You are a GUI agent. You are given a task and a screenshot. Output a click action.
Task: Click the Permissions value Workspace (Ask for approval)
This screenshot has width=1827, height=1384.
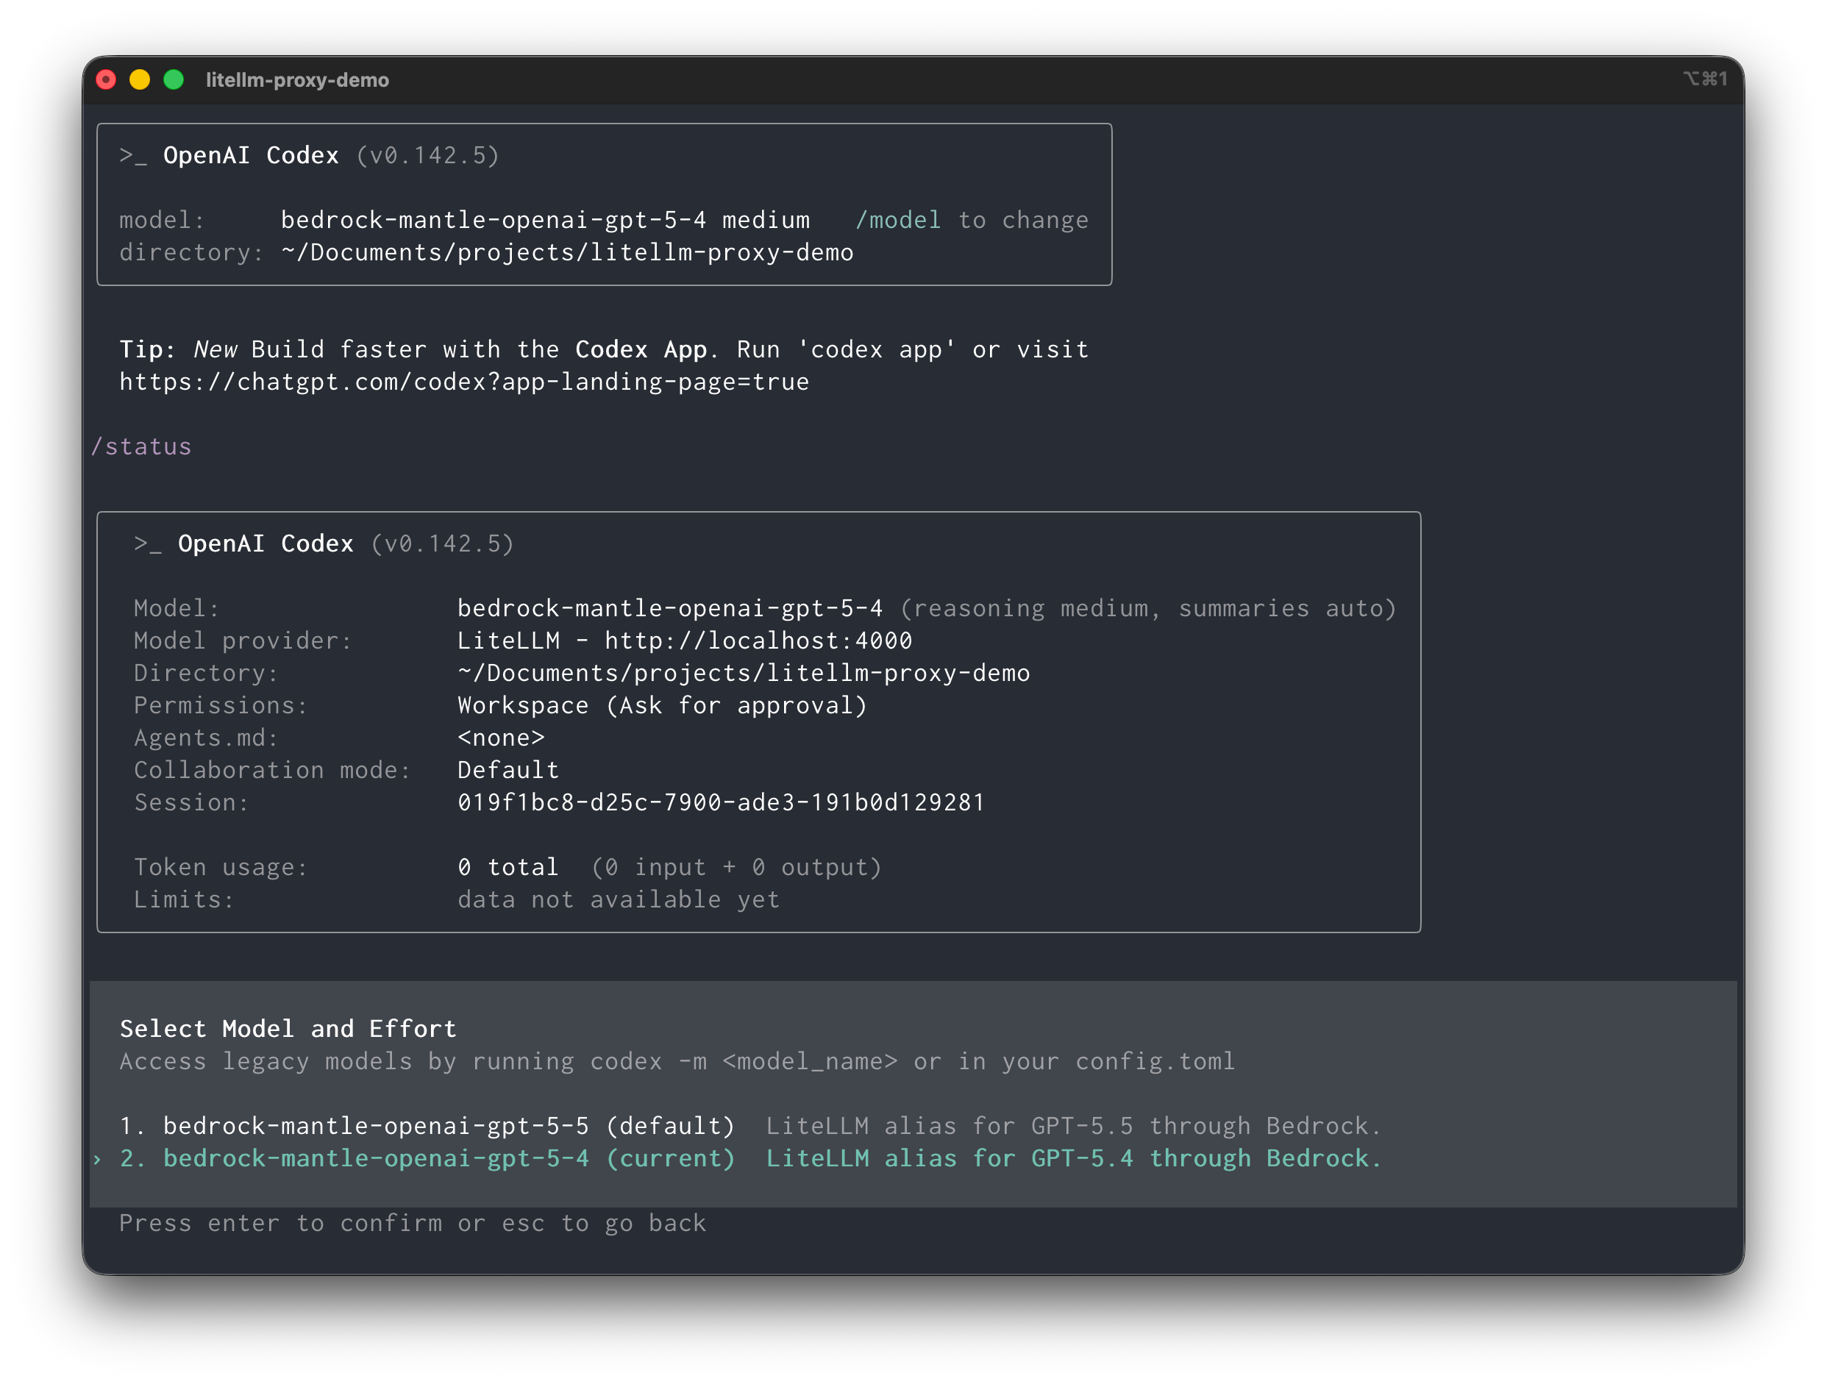pyautogui.click(x=663, y=705)
